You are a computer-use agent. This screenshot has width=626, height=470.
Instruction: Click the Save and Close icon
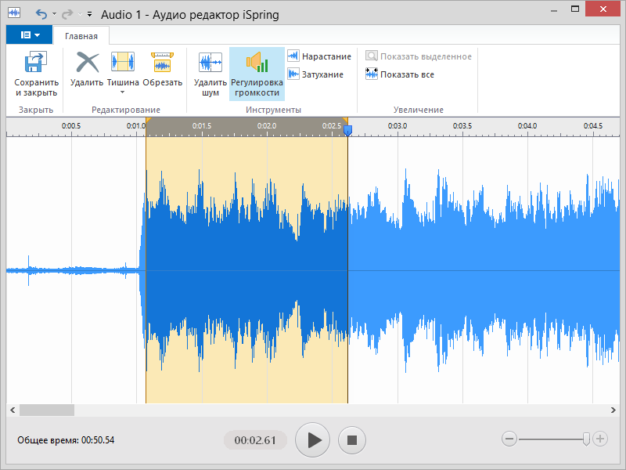[36, 62]
